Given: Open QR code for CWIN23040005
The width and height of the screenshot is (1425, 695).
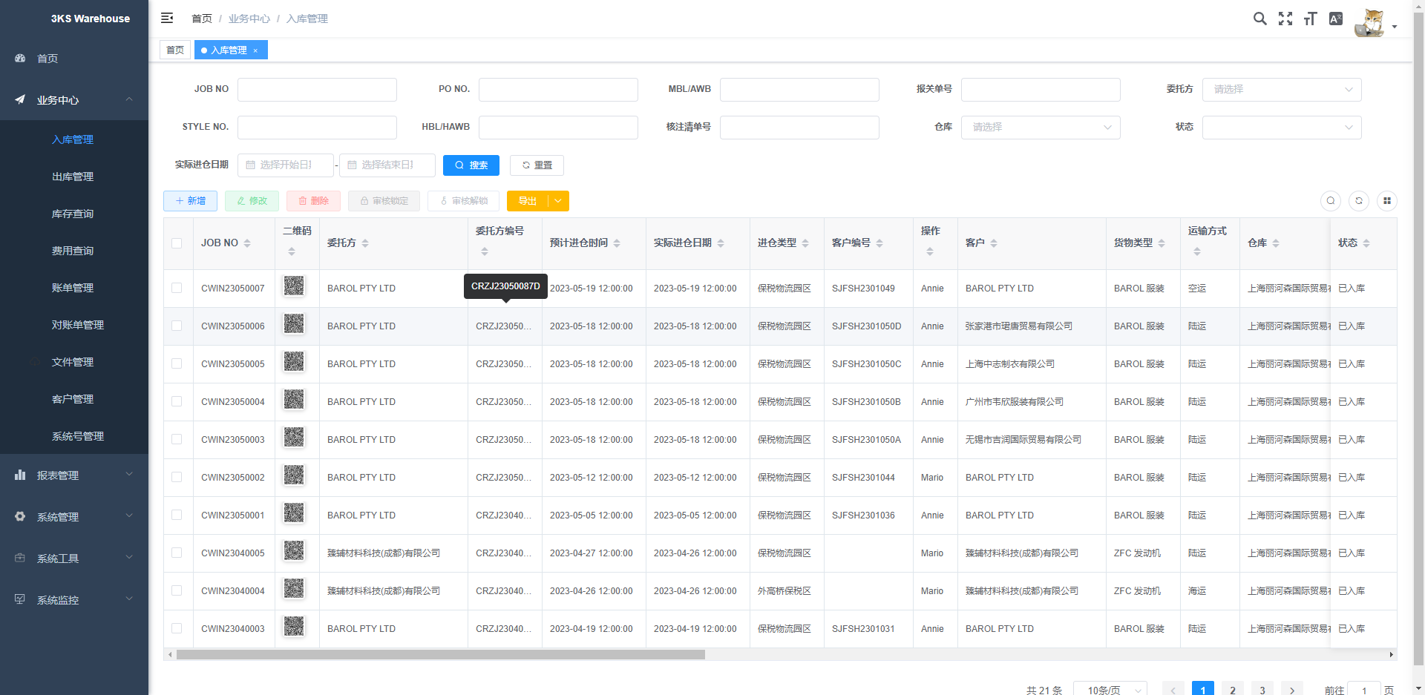Looking at the screenshot, I should tap(294, 550).
